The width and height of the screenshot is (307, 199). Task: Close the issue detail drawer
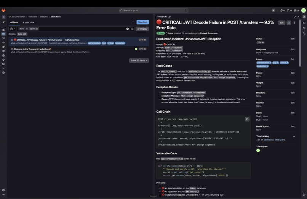(298, 17)
